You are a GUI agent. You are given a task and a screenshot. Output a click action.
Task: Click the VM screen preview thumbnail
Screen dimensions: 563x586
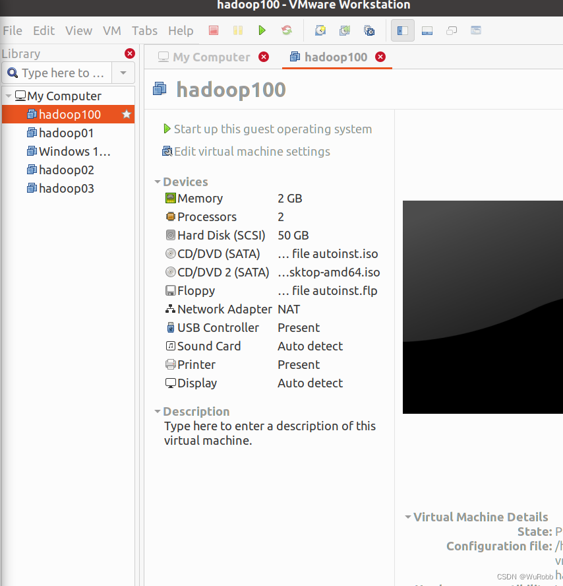[x=483, y=308]
